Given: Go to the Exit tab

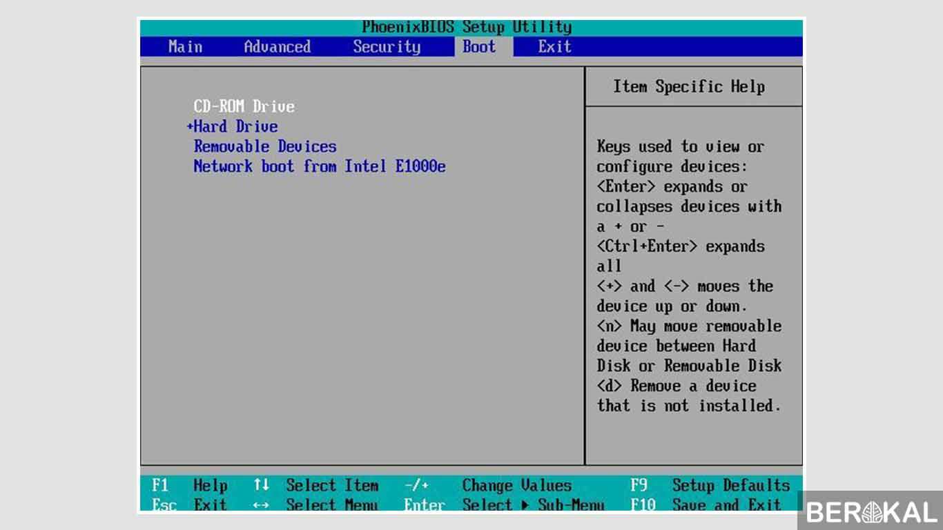Looking at the screenshot, I should click(x=555, y=47).
